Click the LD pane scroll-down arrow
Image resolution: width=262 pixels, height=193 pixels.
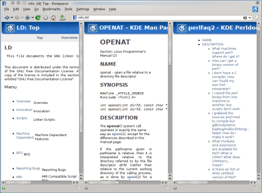pyautogui.click(x=81, y=179)
